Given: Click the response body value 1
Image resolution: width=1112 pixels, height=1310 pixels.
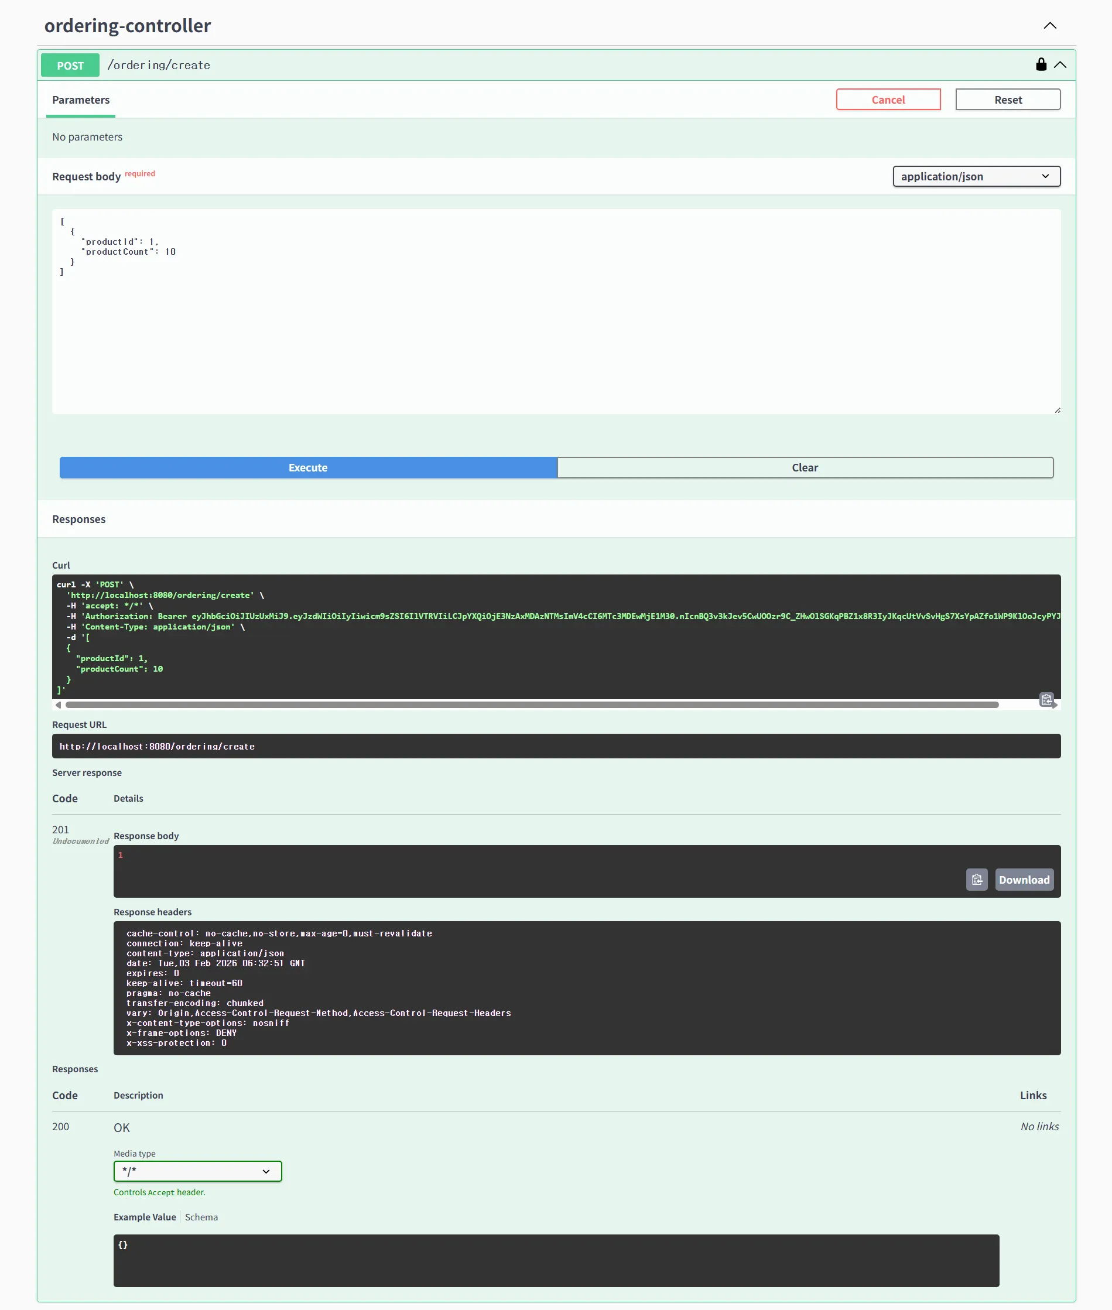Looking at the screenshot, I should 121,855.
